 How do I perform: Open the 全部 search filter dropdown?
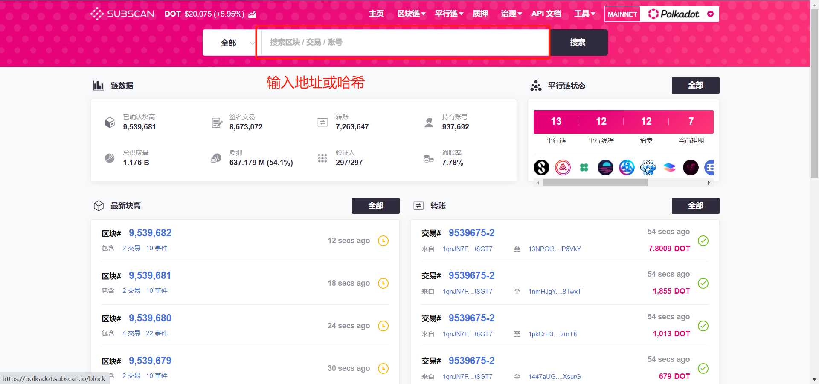pyautogui.click(x=229, y=43)
